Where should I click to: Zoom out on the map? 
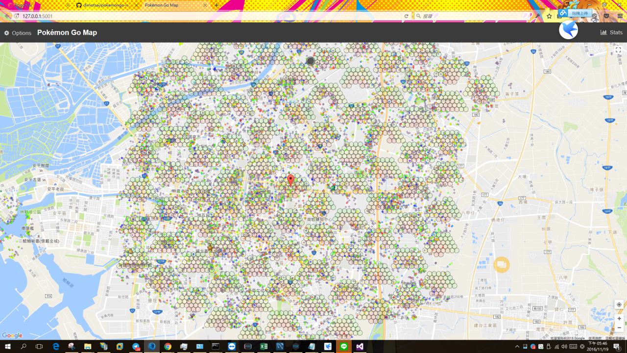tap(619, 328)
